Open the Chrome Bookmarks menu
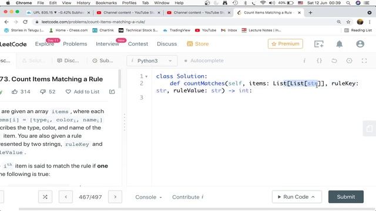 [x=106, y=3]
